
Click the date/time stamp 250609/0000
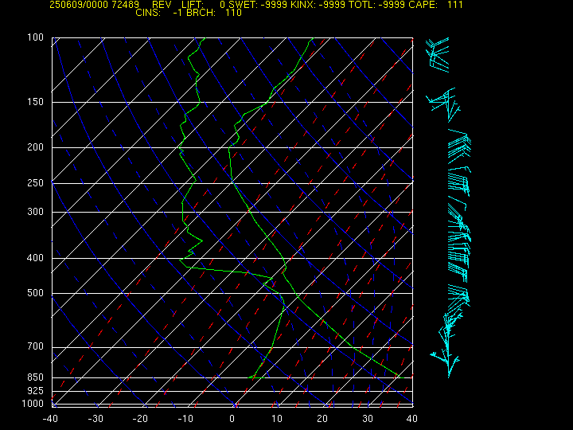tap(77, 5)
